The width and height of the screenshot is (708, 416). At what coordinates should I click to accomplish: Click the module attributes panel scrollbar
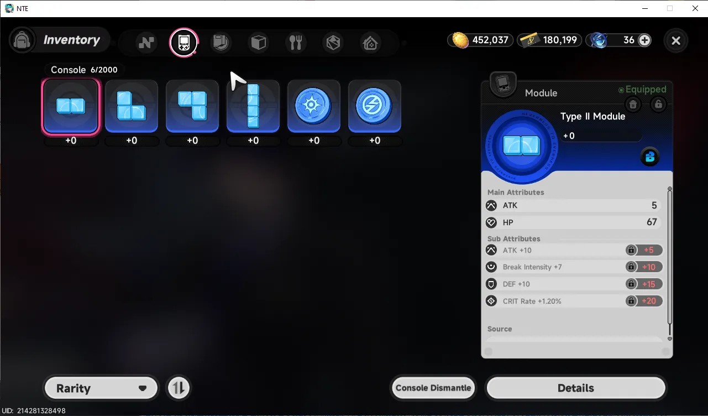(x=670, y=263)
